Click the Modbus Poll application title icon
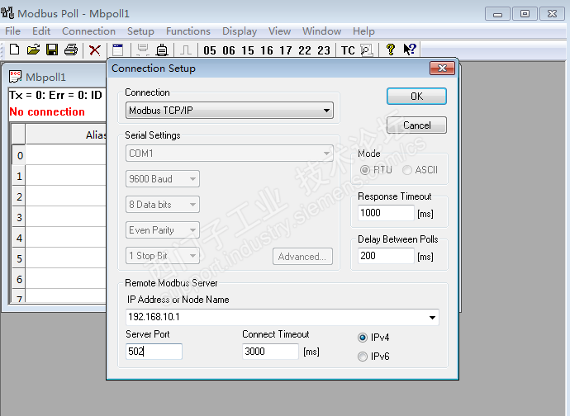Viewport: 570px width, 416px height. 7,13
